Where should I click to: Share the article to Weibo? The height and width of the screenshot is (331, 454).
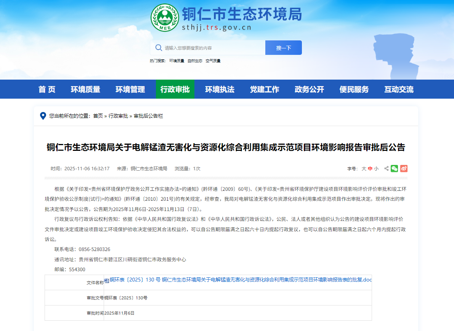(403, 168)
